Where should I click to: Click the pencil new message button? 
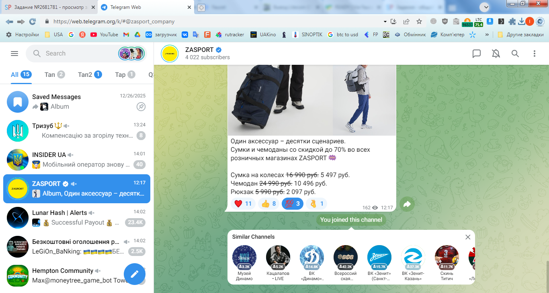[134, 274]
